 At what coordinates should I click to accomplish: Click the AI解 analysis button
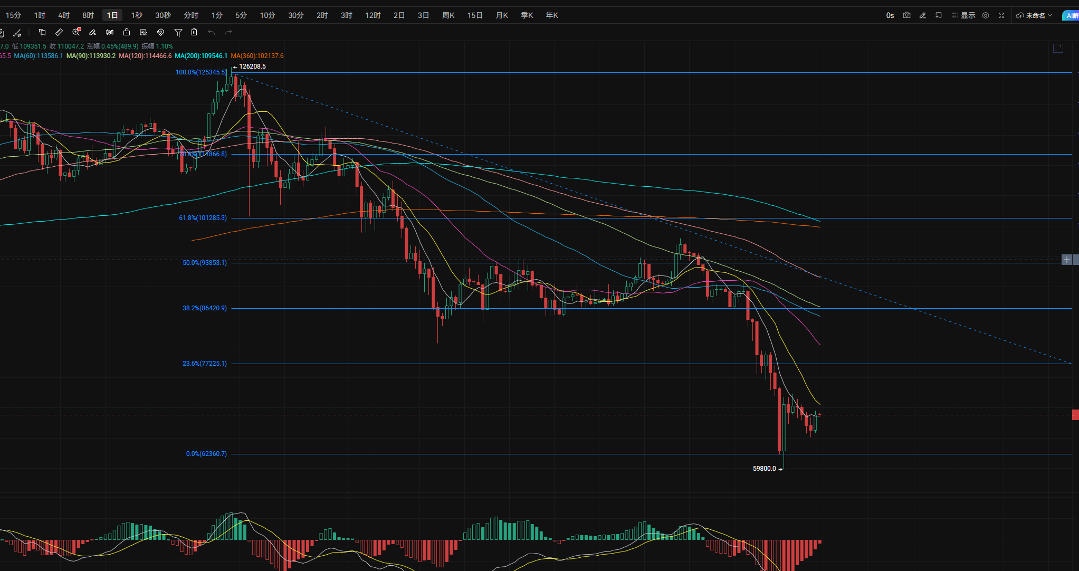point(1071,15)
